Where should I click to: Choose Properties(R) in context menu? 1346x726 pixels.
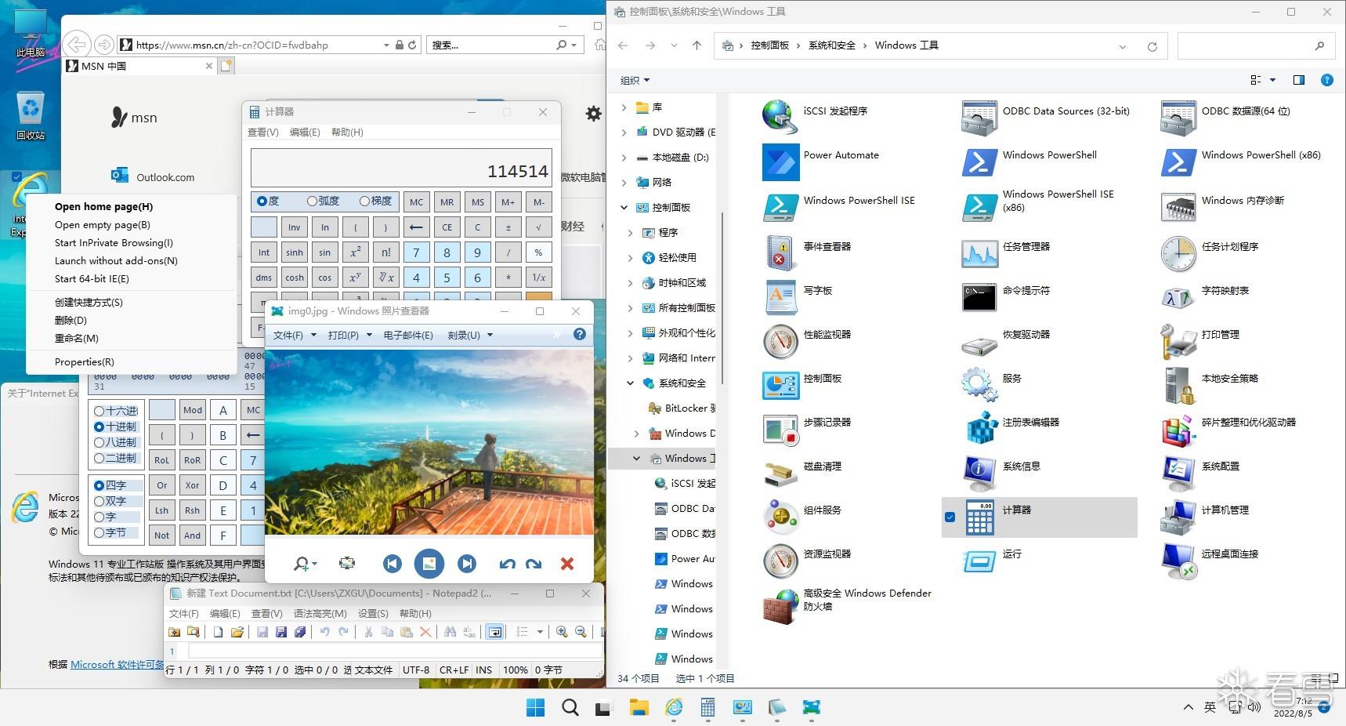click(x=84, y=362)
